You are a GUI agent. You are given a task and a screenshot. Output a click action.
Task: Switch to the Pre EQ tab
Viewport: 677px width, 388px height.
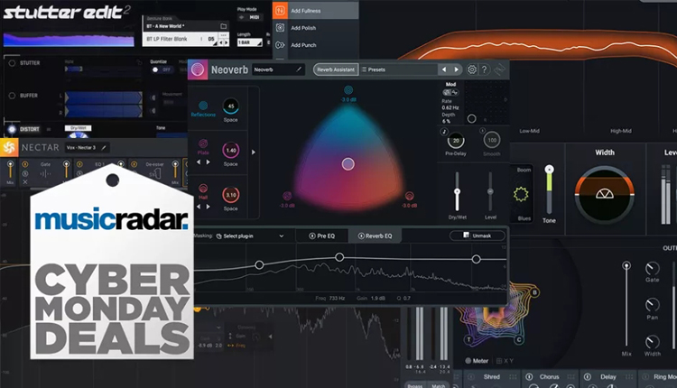[320, 236]
